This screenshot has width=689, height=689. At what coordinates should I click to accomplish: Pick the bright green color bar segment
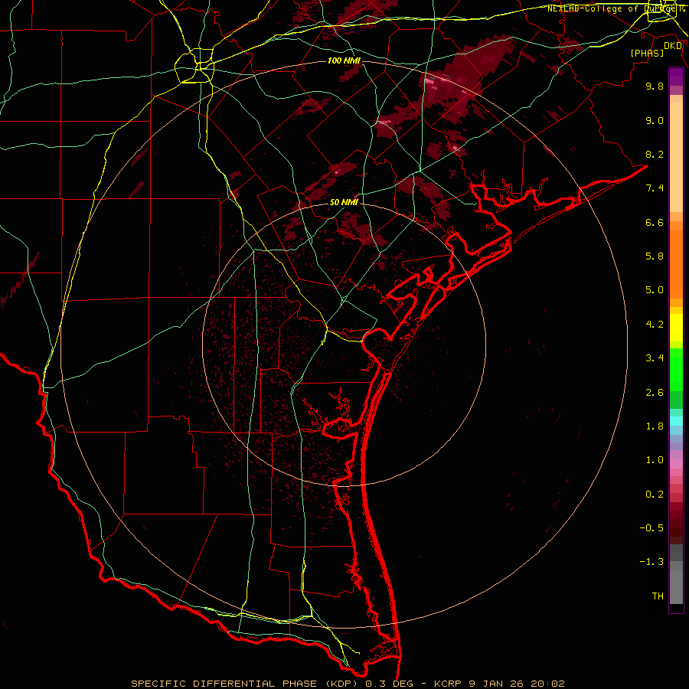tap(676, 369)
